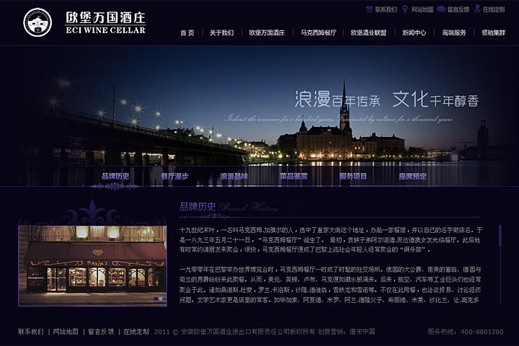Open 关于我们 in the main navigation
The height and width of the screenshot is (346, 519).
[221, 33]
